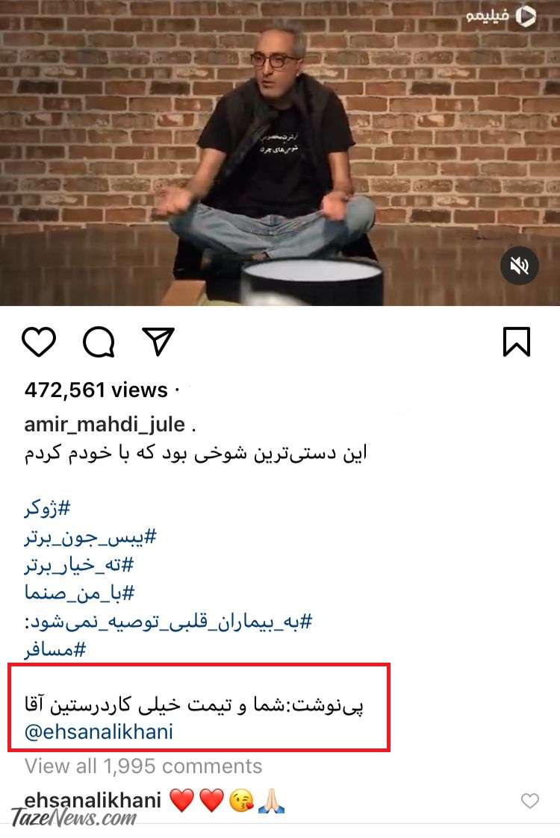
Task: Open hashtag #به_بیماران_قلبی_توصیه_نمیشود
Action: (168, 622)
